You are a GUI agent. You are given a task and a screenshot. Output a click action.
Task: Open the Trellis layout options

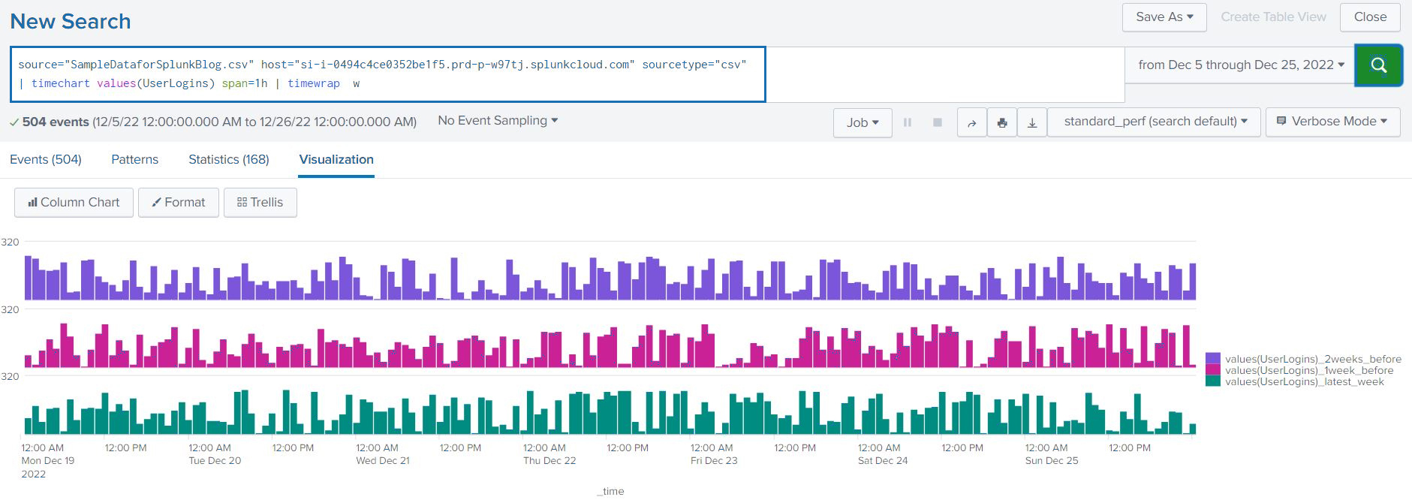(x=260, y=203)
